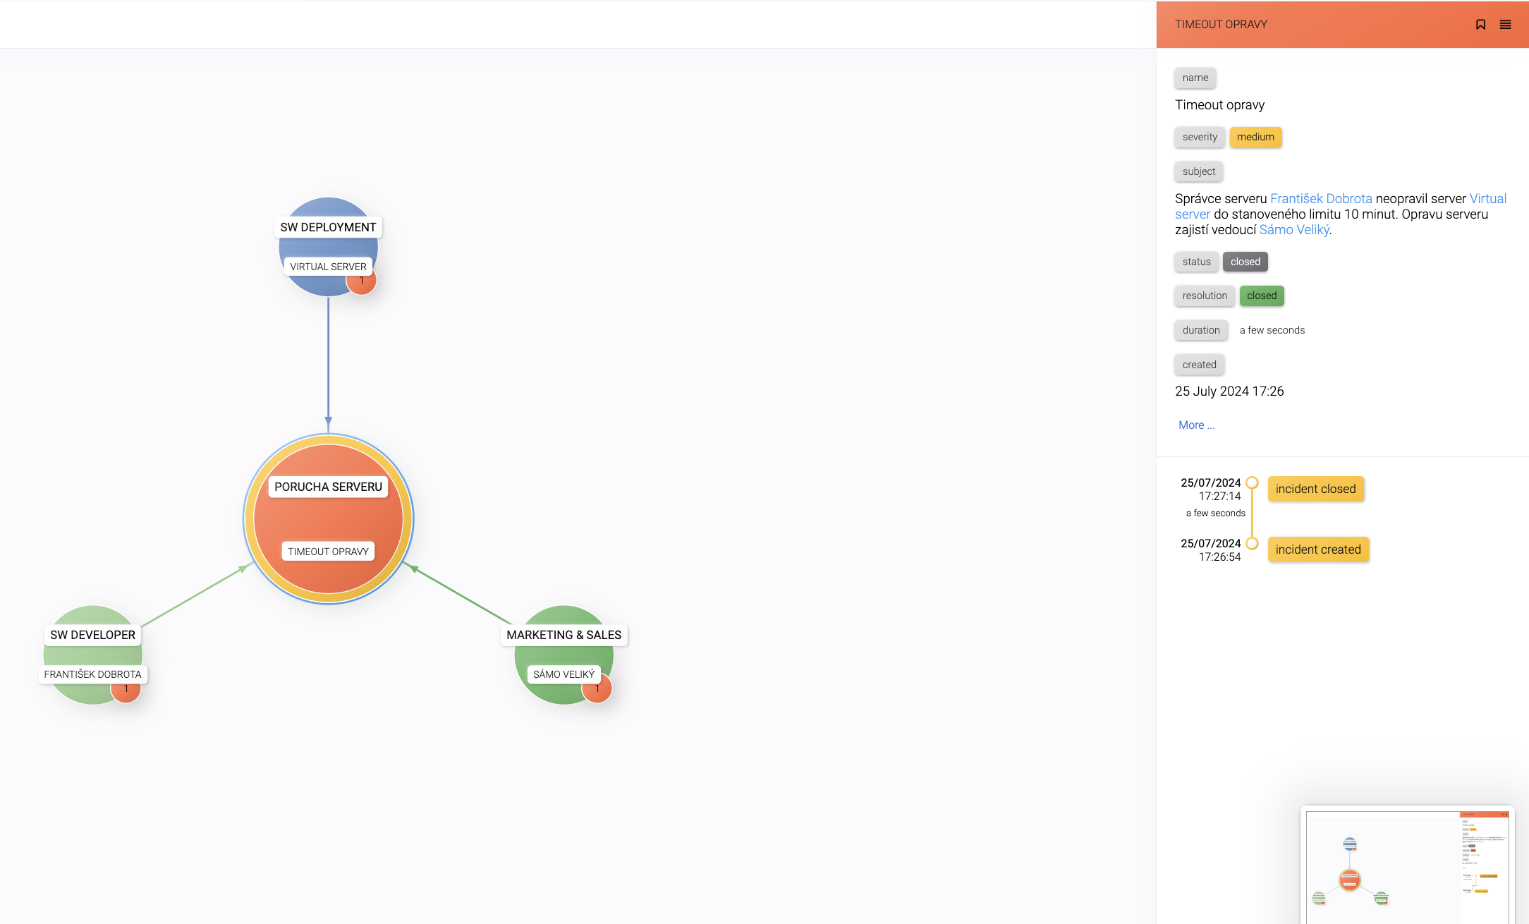This screenshot has width=1529, height=924.
Task: Click the Timeout Opravy label on central node
Action: (328, 552)
